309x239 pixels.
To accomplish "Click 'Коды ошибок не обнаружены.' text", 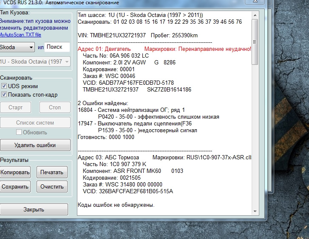I will click(116, 205).
